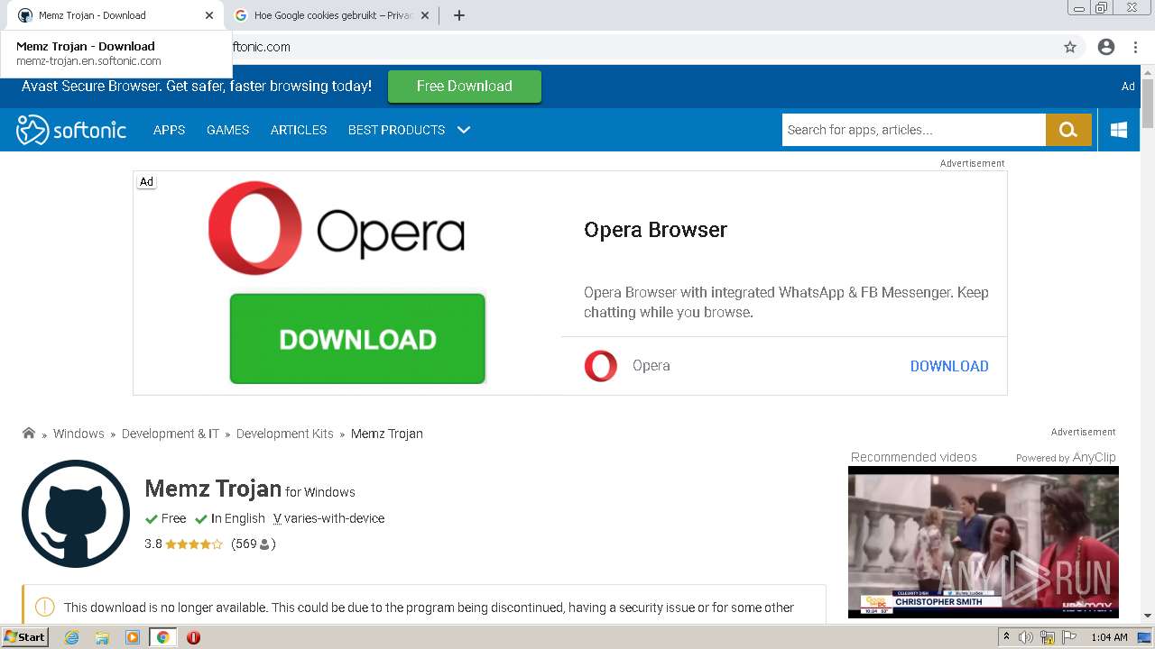1155x649 pixels.
Task: Click the Ad badge on Opera advertisement
Action: tap(146, 182)
